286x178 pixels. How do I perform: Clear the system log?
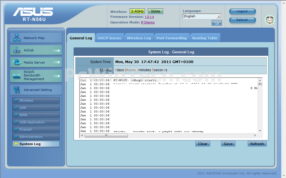coord(203,144)
